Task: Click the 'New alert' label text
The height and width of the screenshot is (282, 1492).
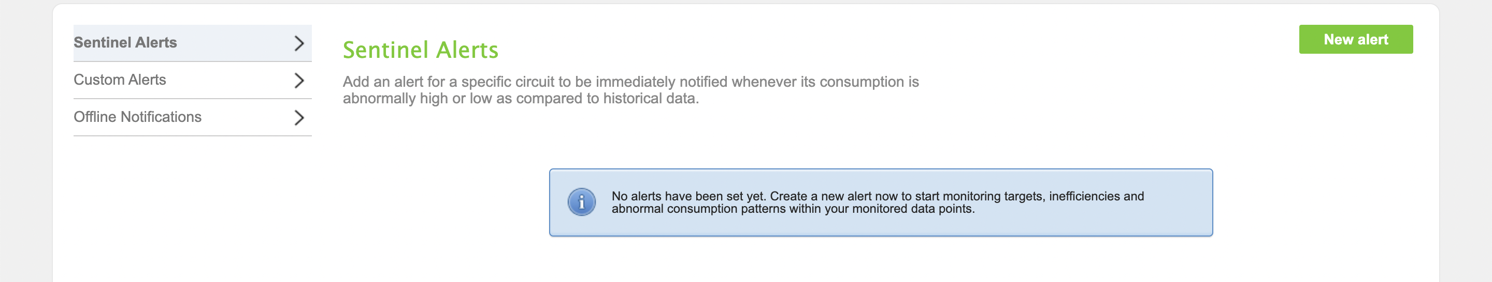Action: point(1355,39)
